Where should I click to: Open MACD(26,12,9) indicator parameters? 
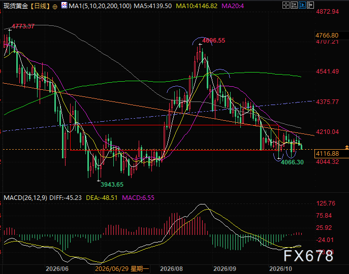(25, 198)
